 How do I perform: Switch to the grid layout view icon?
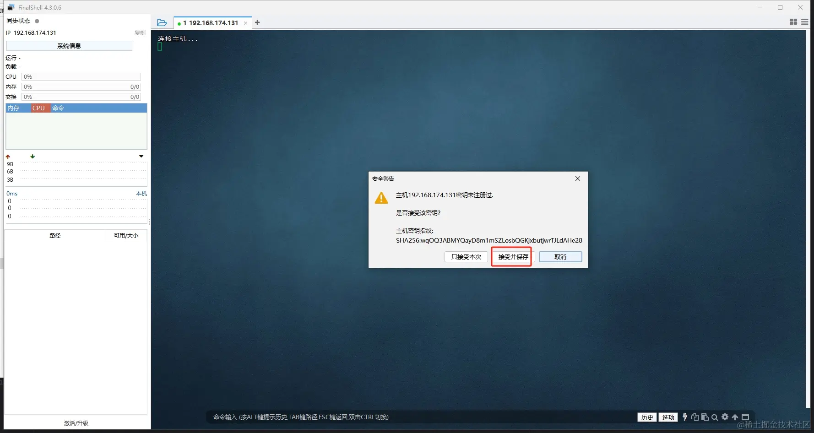[793, 22]
